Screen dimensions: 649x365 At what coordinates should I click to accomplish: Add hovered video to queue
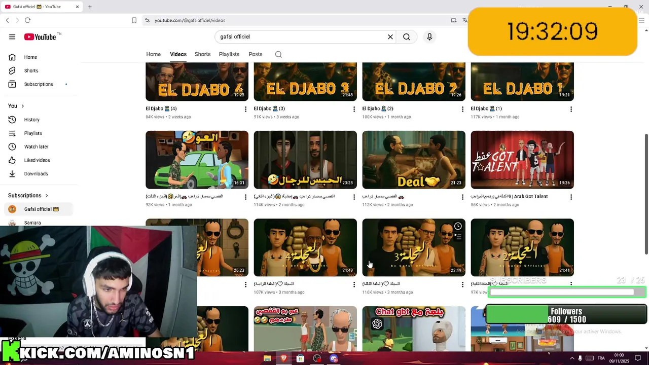tap(458, 237)
